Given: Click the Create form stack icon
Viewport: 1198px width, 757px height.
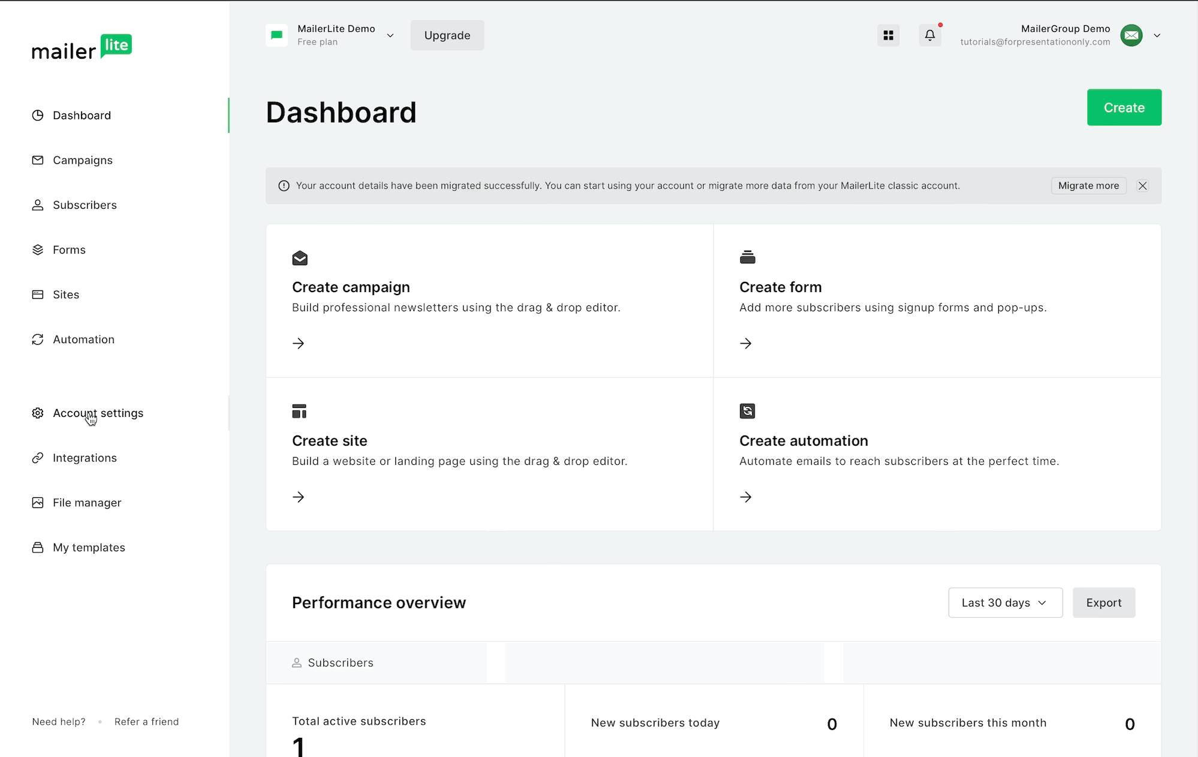Looking at the screenshot, I should click(x=747, y=257).
